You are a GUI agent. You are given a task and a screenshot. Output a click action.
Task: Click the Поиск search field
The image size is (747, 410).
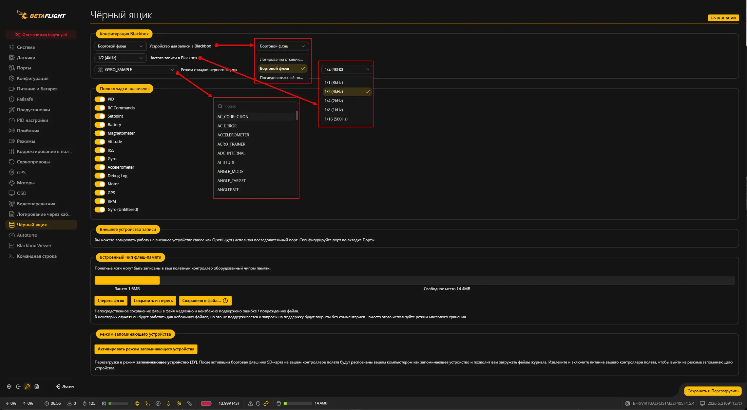click(x=256, y=106)
